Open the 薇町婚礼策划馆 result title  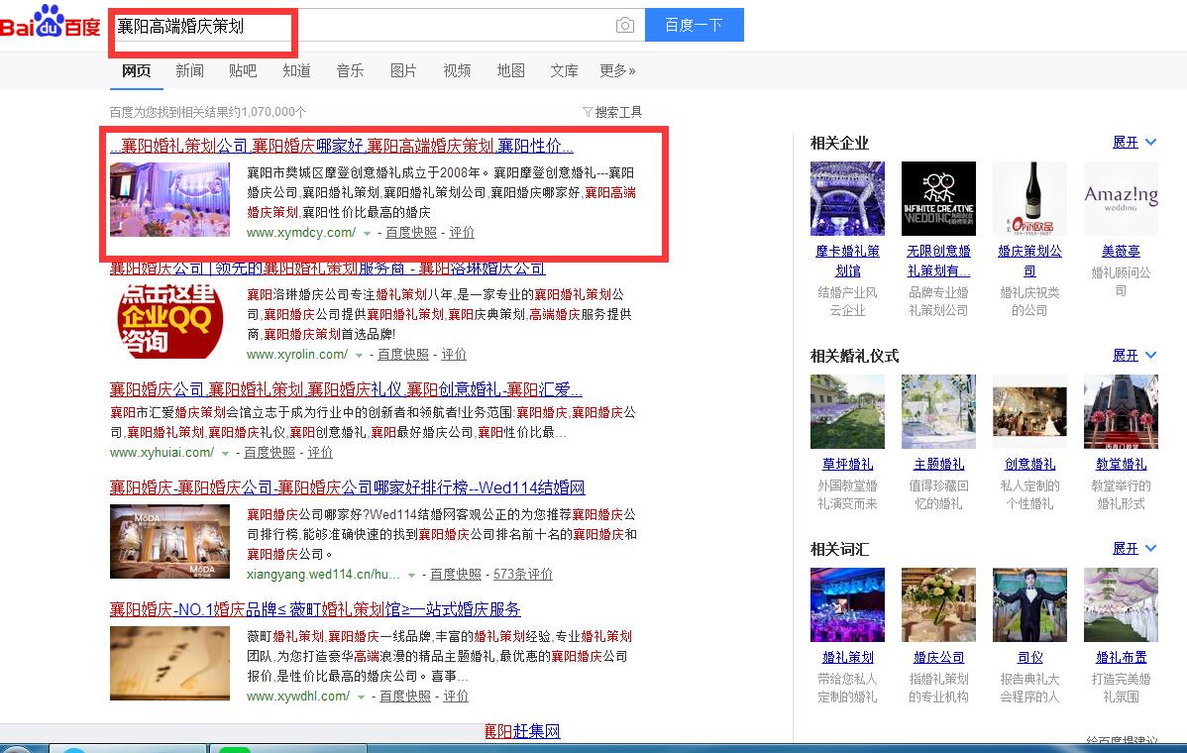(x=315, y=609)
